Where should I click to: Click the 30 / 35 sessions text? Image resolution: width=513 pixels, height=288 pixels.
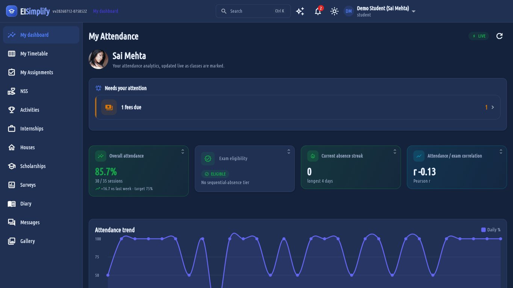(109, 181)
